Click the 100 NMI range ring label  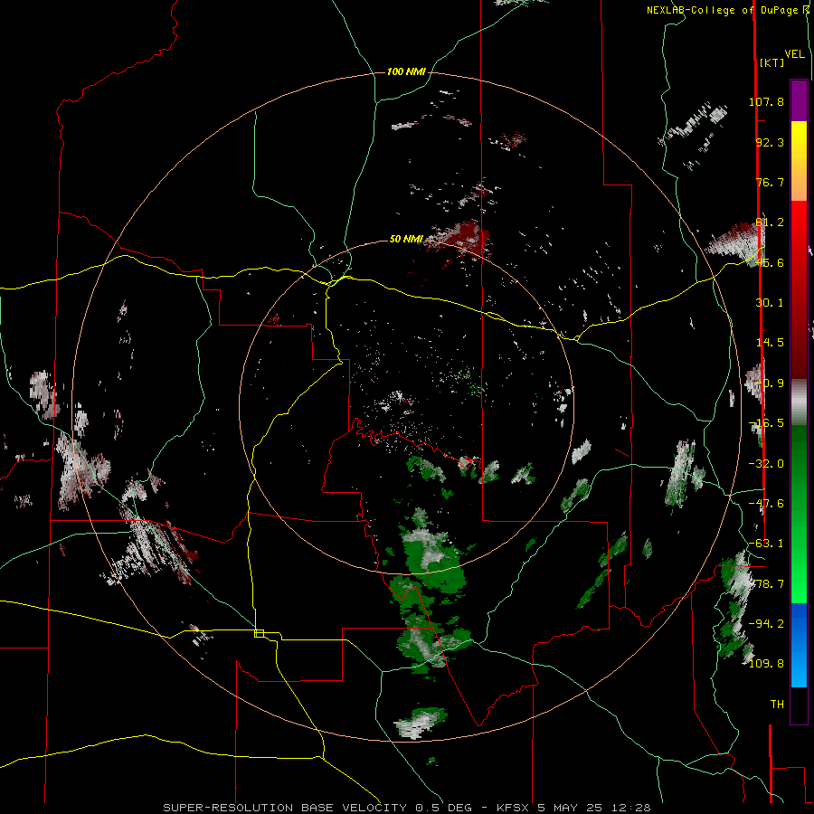click(x=406, y=71)
